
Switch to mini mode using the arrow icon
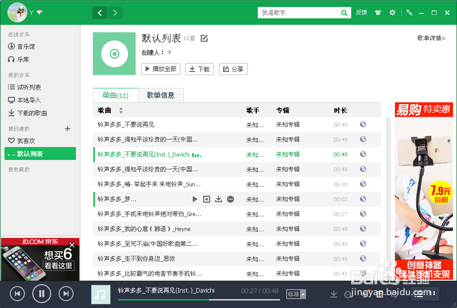[409, 12]
